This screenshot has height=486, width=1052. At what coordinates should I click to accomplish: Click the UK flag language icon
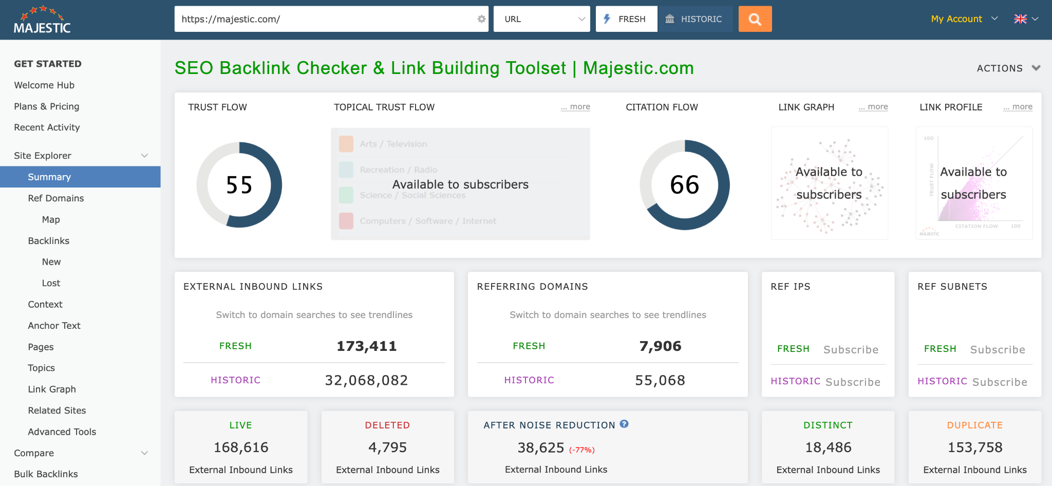pos(1020,19)
